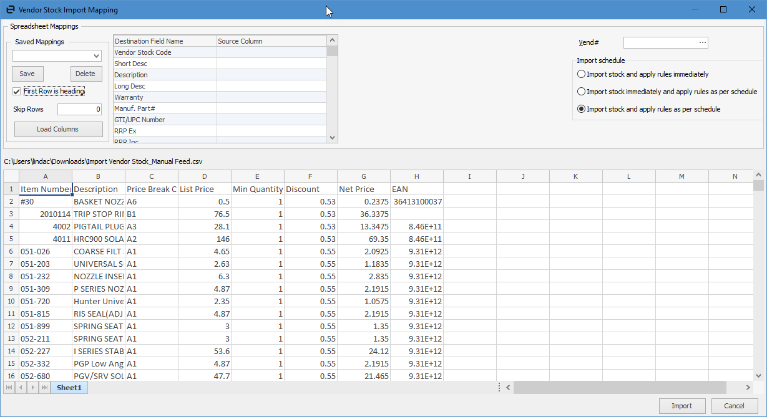Go to previous sheet with navigation arrow
Screen dimensions: 767x417
click(x=21, y=388)
